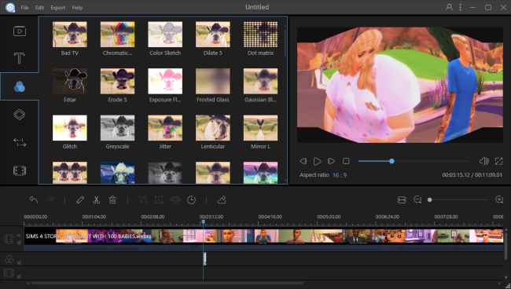
Task: Lock the main video track
Action: coord(19,243)
